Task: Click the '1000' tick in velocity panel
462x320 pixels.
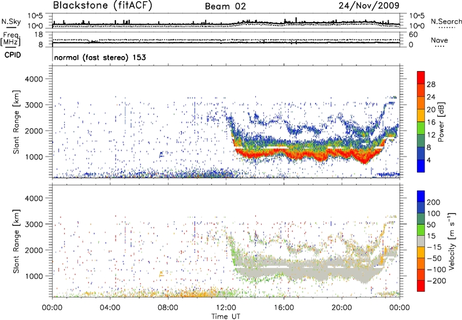Action: (x=33, y=276)
